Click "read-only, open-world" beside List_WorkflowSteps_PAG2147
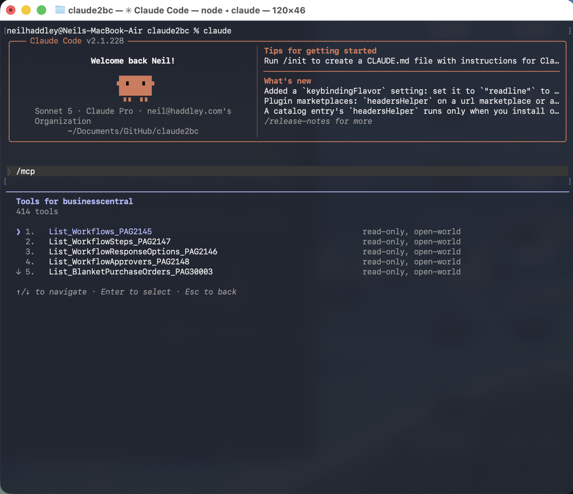The height and width of the screenshot is (494, 573). pyautogui.click(x=412, y=242)
